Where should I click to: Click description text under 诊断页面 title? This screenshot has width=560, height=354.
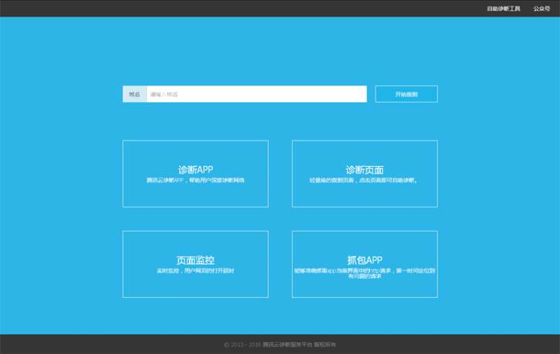click(364, 180)
